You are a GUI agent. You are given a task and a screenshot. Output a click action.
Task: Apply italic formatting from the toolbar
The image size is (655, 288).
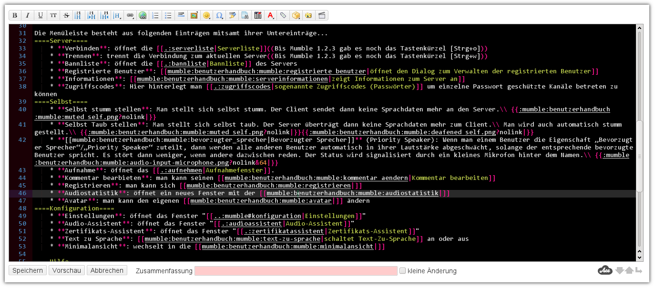click(x=28, y=15)
